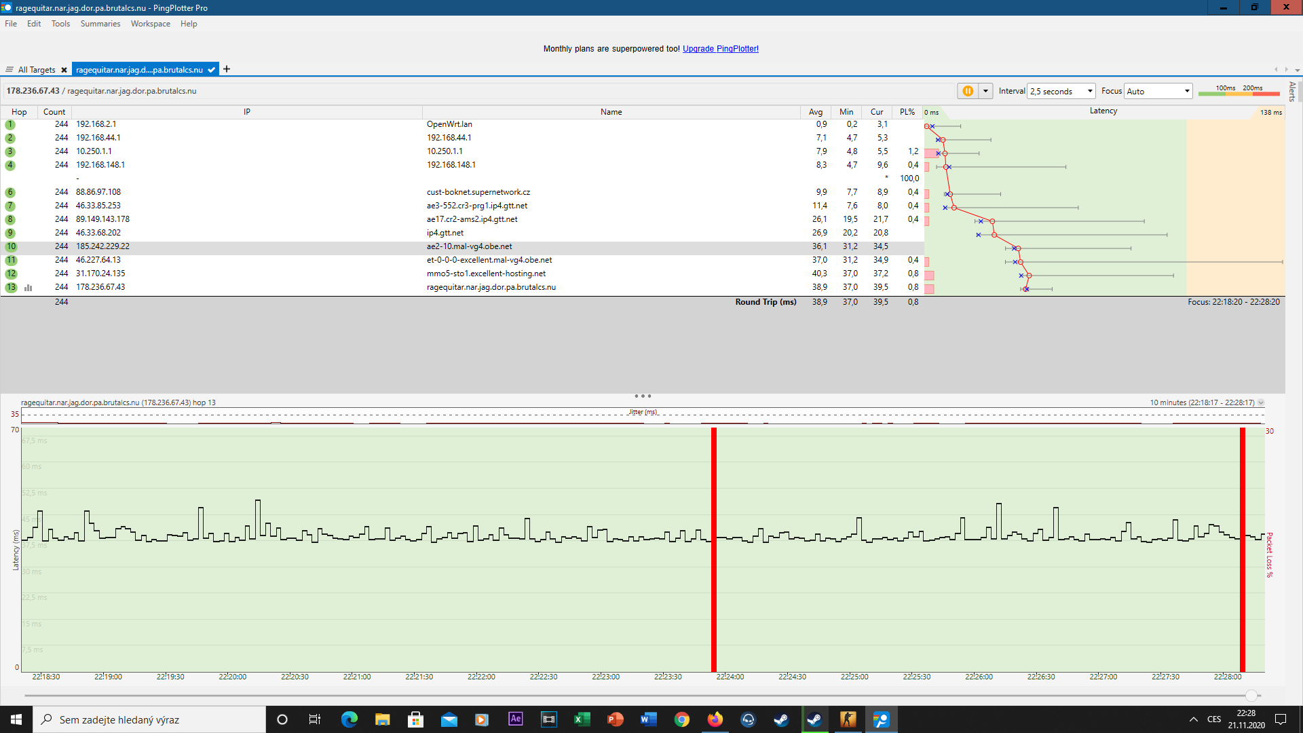
Task: Open the arrow menu beside the pause button
Action: [985, 91]
